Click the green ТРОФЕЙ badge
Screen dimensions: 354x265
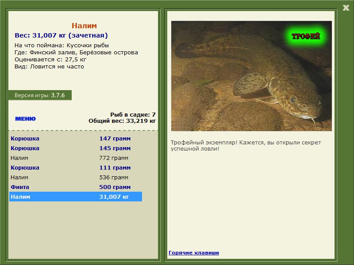tap(306, 36)
